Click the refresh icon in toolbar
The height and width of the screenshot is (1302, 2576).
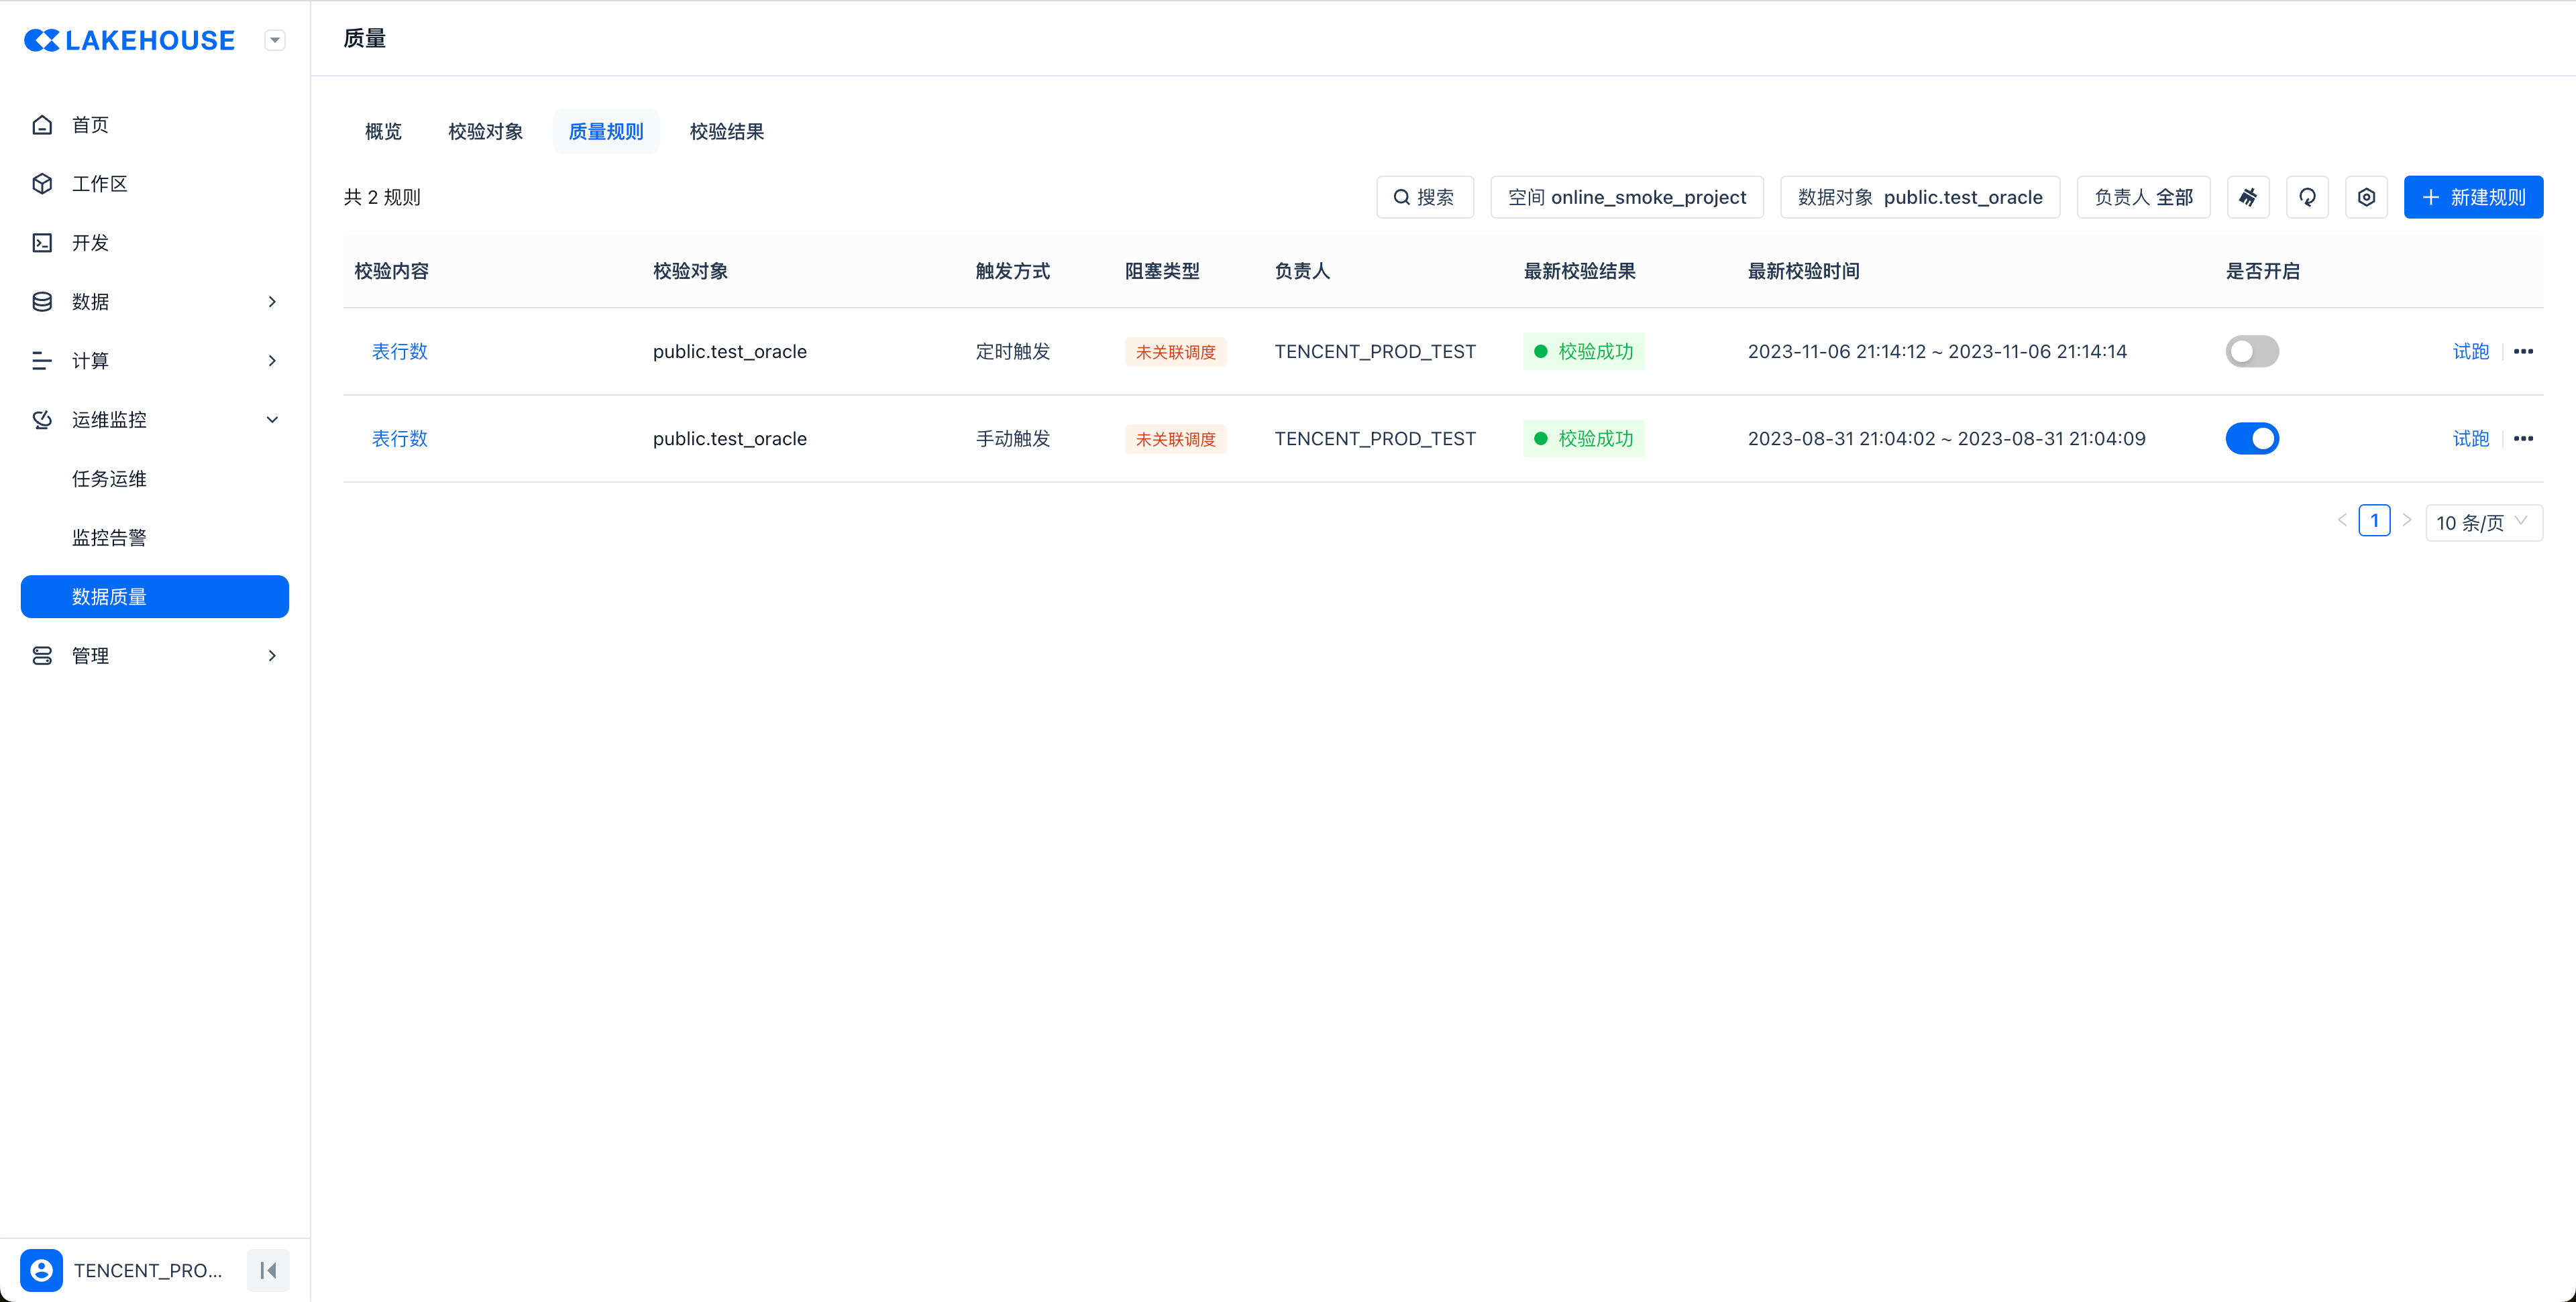tap(2307, 197)
